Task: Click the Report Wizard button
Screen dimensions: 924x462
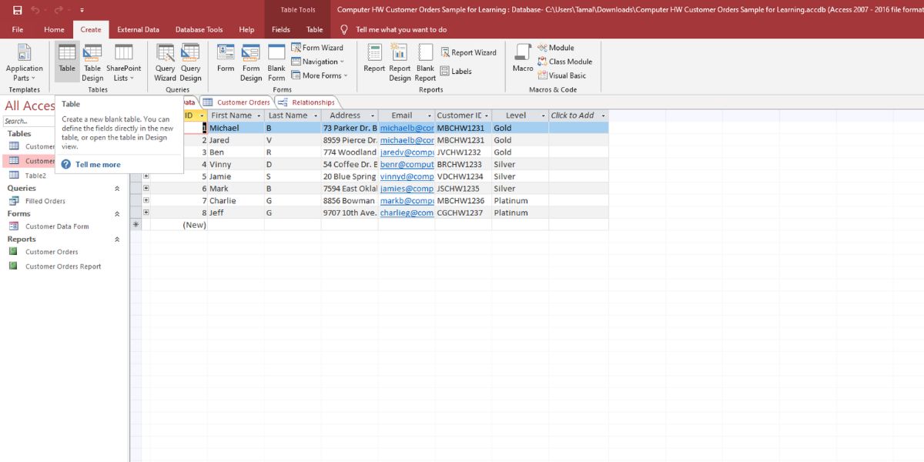Action: click(x=468, y=52)
